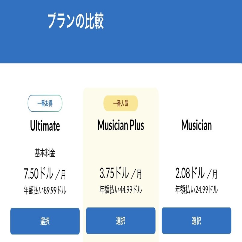Click the 年額払い24.99ドル annual billing text
Viewport: 242px width, 242px height.
[x=197, y=189]
